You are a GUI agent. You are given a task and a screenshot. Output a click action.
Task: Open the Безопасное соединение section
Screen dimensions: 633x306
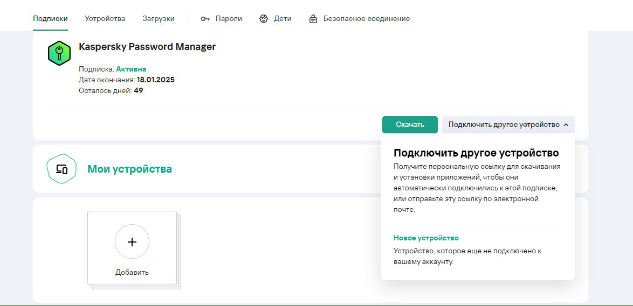coord(359,18)
